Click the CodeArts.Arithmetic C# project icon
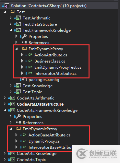 click(x=13, y=98)
